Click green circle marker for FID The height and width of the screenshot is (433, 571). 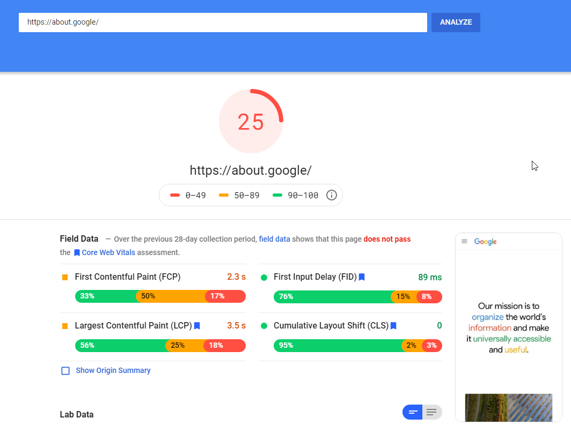click(x=264, y=278)
